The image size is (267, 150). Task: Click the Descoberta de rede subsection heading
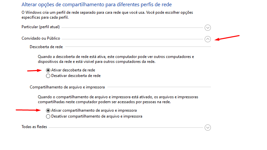coord(46,47)
